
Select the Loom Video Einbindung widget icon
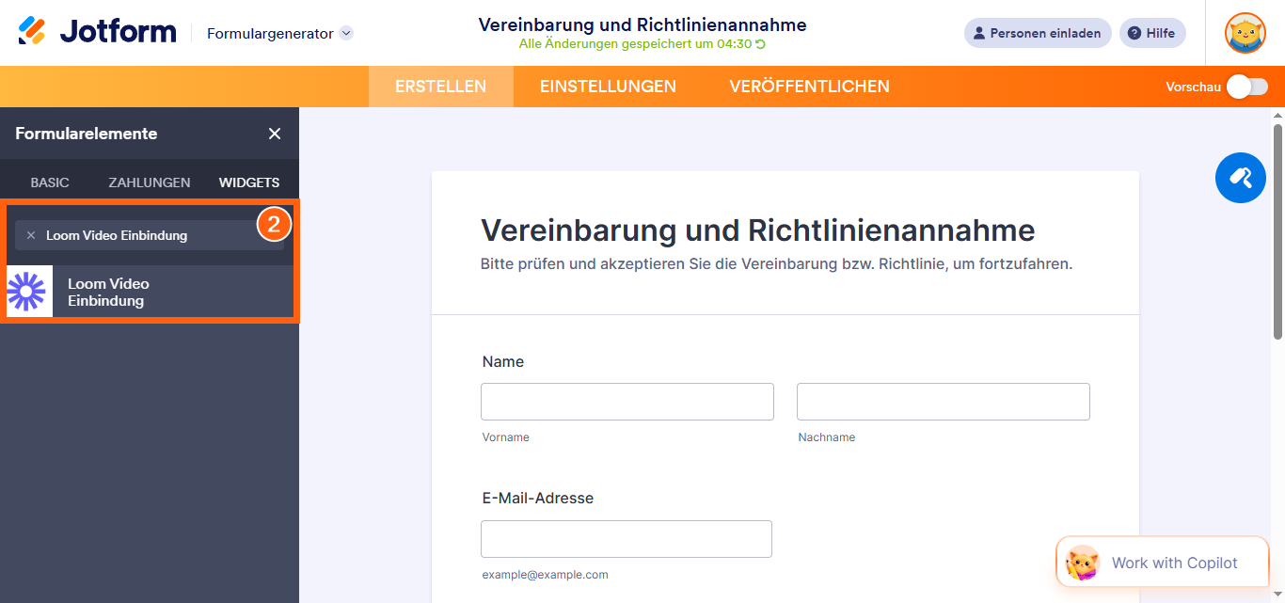tap(28, 292)
